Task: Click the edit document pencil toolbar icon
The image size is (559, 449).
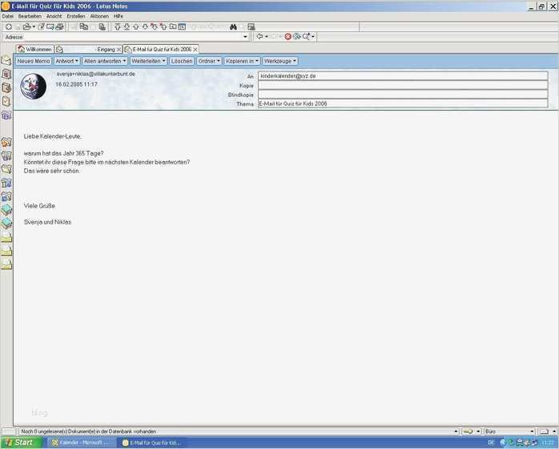Action: [42, 26]
